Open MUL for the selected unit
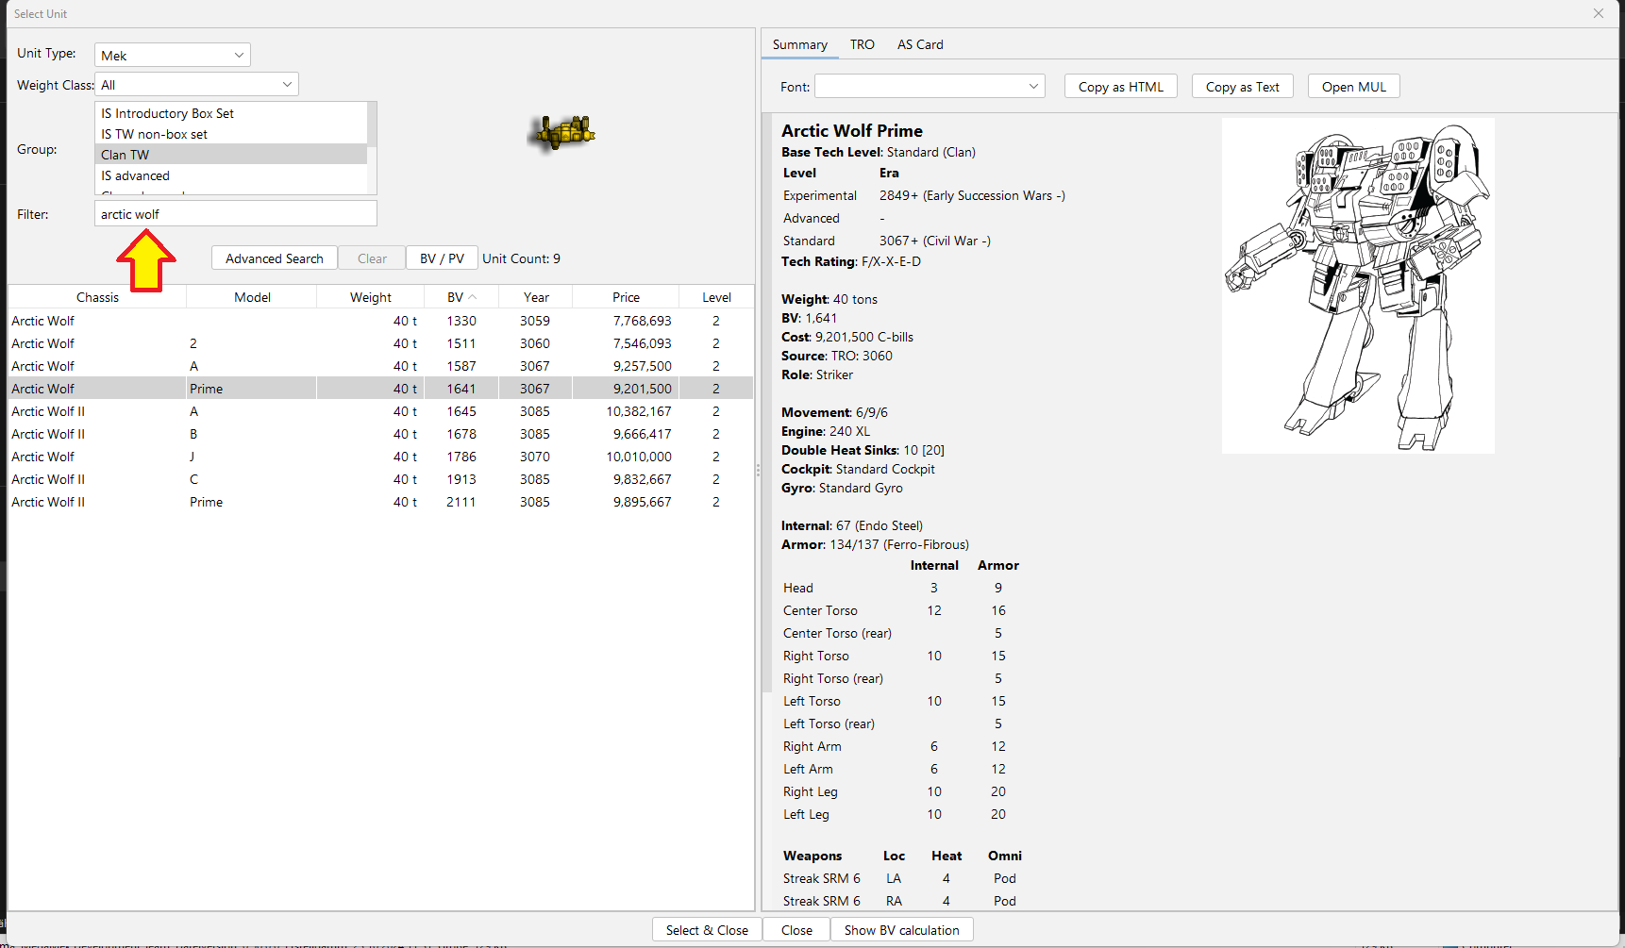 point(1353,87)
